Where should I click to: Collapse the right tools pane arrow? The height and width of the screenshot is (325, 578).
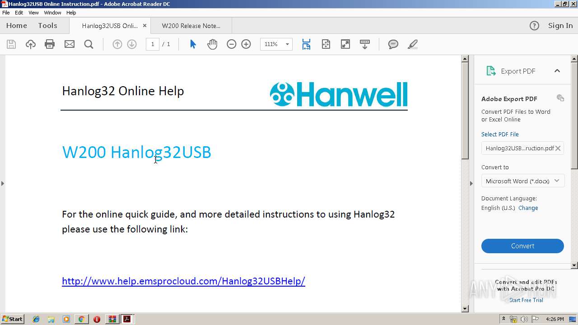click(471, 183)
